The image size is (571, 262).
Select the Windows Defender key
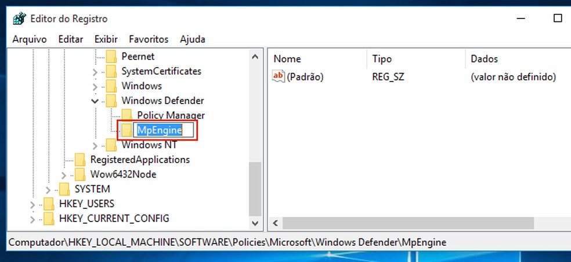163,101
